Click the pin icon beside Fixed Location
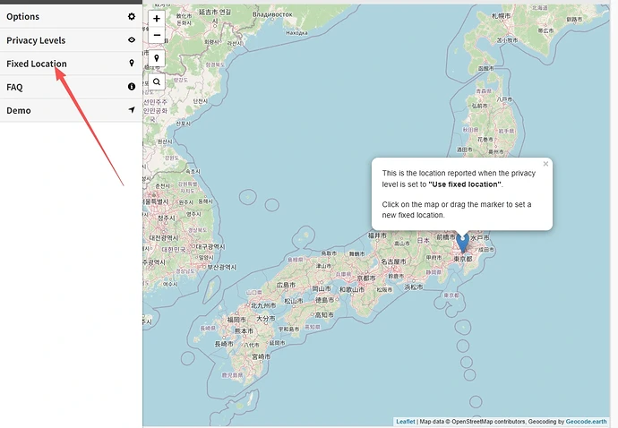Screen dimensions: 618x428 pyautogui.click(x=132, y=64)
